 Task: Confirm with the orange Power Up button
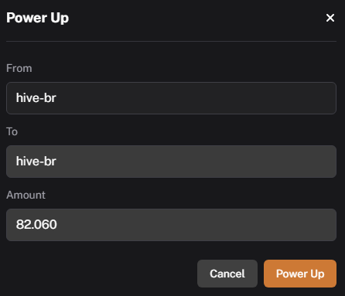[300, 274]
